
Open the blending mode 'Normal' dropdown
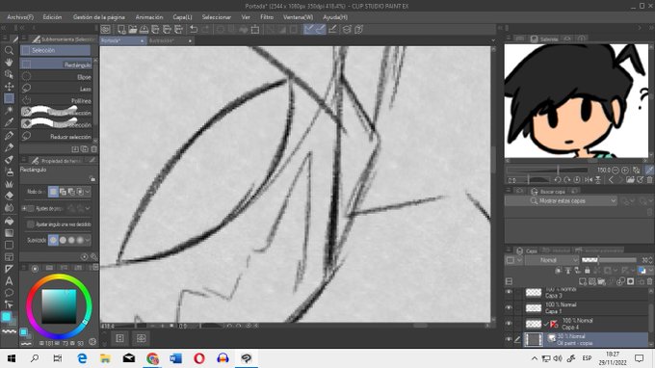pos(551,260)
